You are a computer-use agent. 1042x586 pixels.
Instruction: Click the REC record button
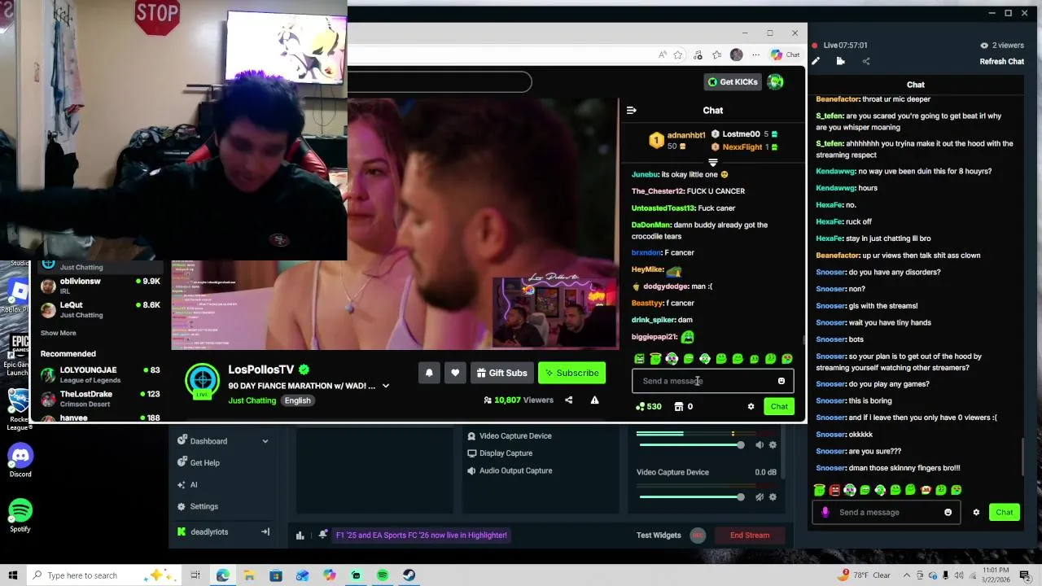coord(697,535)
